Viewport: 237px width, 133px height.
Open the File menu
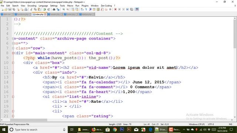(x=3, y=6)
